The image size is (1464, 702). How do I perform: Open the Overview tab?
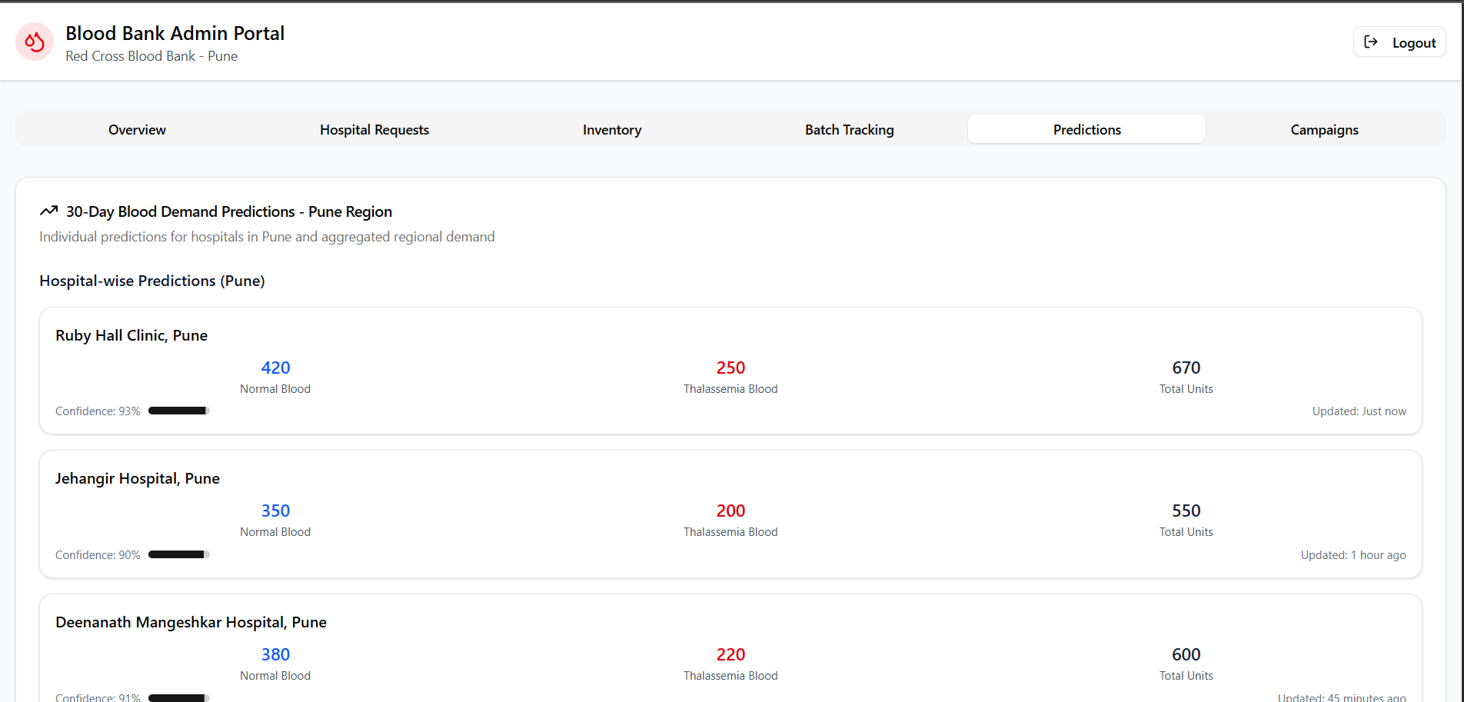tap(137, 129)
